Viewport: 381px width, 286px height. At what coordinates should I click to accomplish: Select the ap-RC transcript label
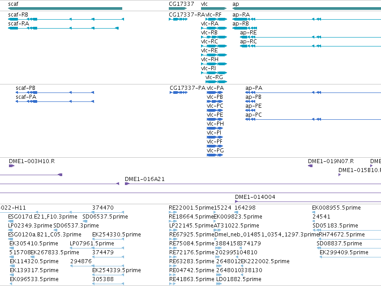[x=248, y=42]
